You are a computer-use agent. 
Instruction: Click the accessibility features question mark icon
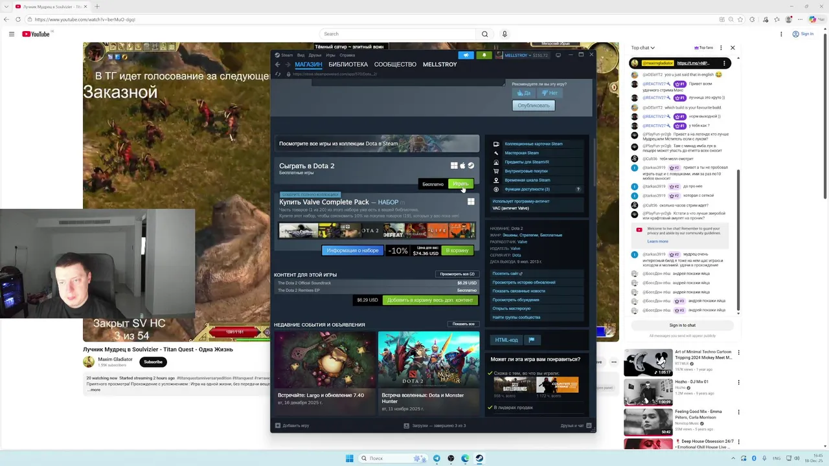pyautogui.click(x=578, y=189)
